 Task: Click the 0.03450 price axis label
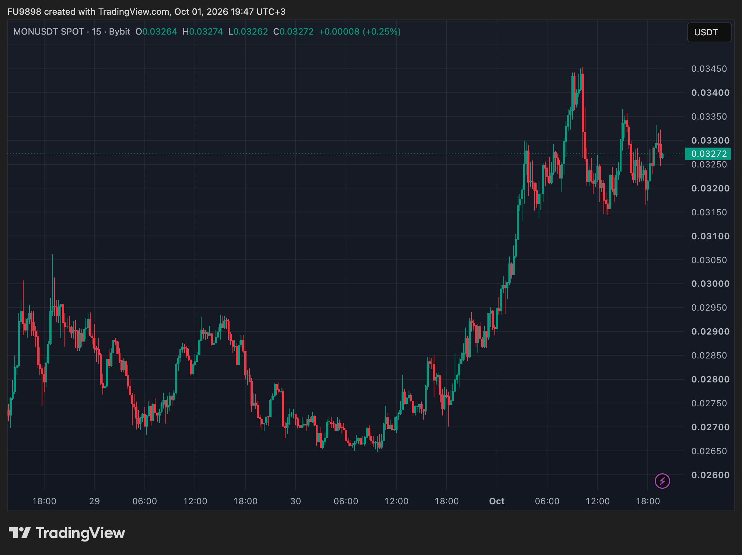click(709, 69)
